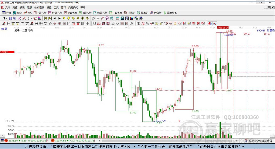The image size is (275, 149).
Task: Click the 沪 Shanghai index status icon
Action: 6,141
